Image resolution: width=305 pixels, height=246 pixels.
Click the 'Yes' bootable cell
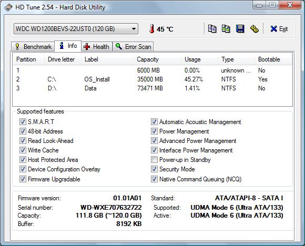[262, 79]
